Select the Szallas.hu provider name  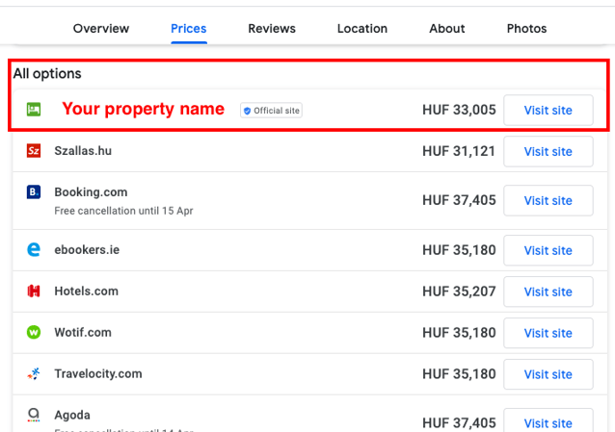(83, 151)
